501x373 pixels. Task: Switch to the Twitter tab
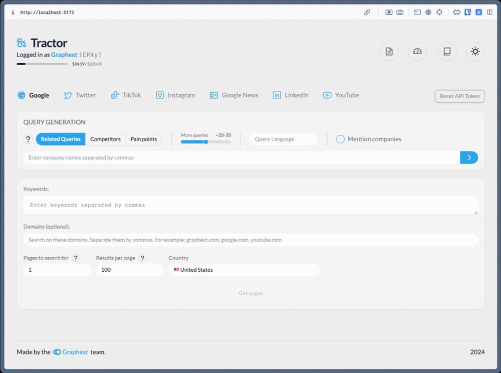tap(80, 95)
